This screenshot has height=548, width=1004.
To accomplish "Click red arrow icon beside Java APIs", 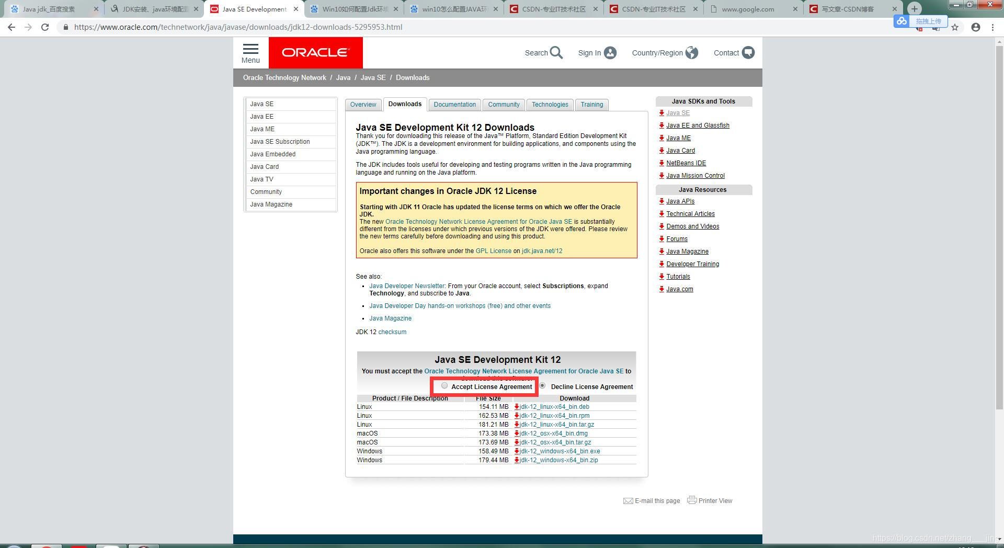I will coord(661,201).
